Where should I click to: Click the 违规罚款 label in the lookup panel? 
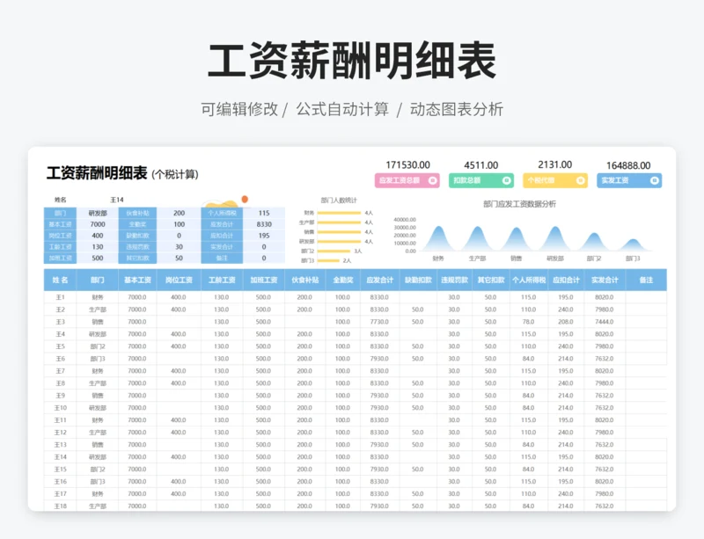pyautogui.click(x=137, y=247)
